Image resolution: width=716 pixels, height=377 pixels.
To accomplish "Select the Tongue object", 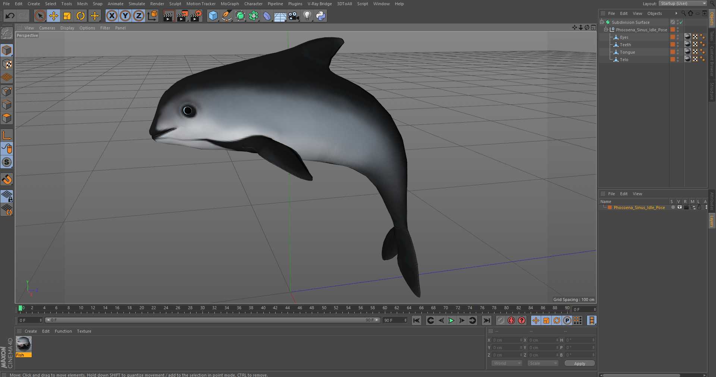I will coord(627,52).
